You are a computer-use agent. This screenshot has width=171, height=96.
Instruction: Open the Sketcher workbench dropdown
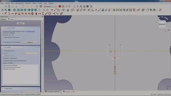(50, 6)
